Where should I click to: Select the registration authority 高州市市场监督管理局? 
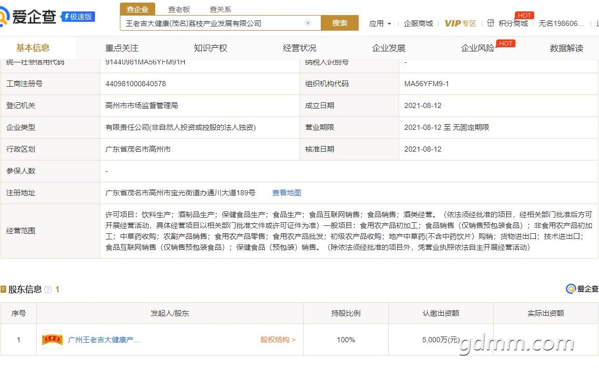pos(141,105)
